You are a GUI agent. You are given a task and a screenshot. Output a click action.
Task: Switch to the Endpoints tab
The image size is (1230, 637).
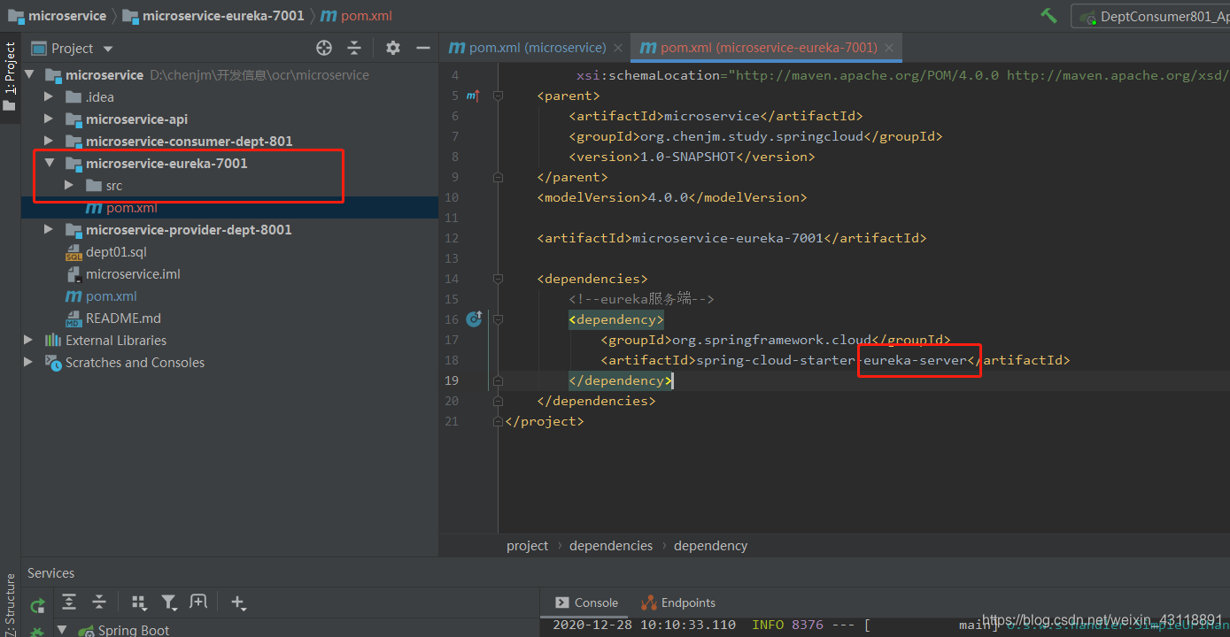pyautogui.click(x=678, y=602)
